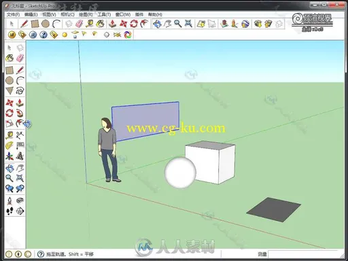Activate the Axes tool
This screenshot has width=348, height=261.
tap(10, 156)
